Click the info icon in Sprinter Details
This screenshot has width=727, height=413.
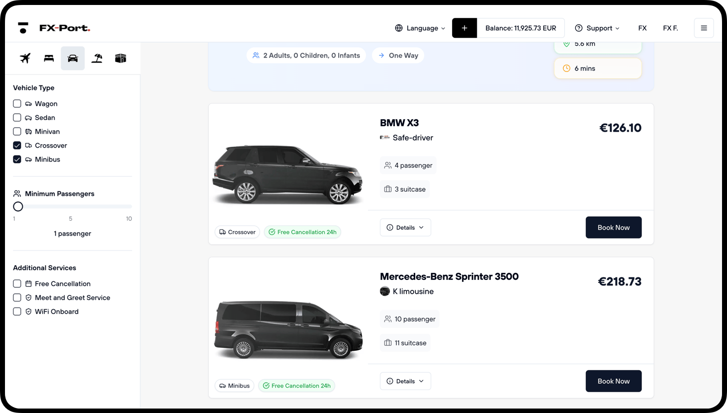tap(390, 381)
